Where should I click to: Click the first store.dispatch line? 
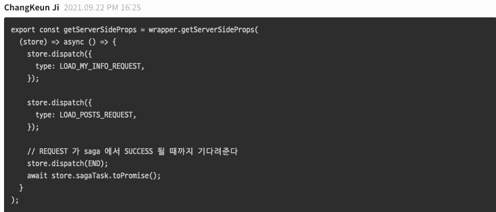click(x=60, y=54)
